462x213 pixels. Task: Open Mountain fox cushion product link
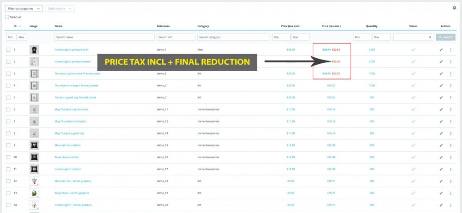(x=67, y=145)
